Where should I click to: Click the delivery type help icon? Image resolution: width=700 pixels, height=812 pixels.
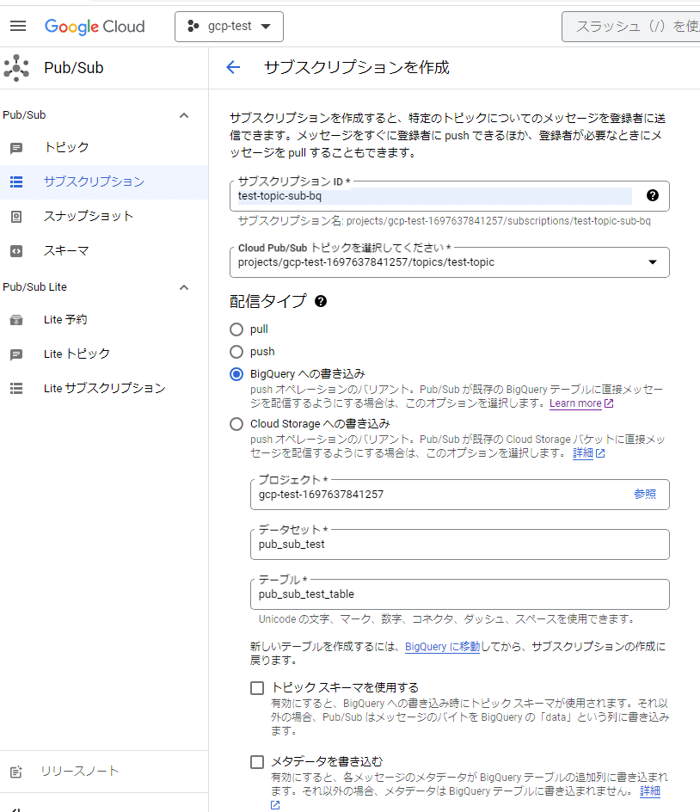tap(320, 301)
